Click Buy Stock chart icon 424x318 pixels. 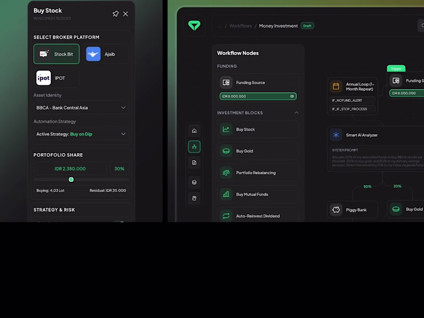point(226,129)
